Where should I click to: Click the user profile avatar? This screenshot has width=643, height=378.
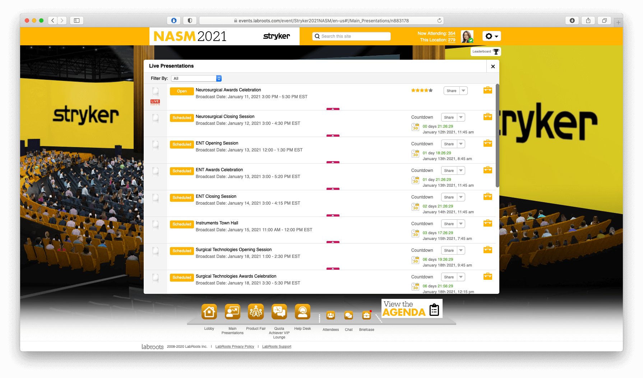[467, 36]
